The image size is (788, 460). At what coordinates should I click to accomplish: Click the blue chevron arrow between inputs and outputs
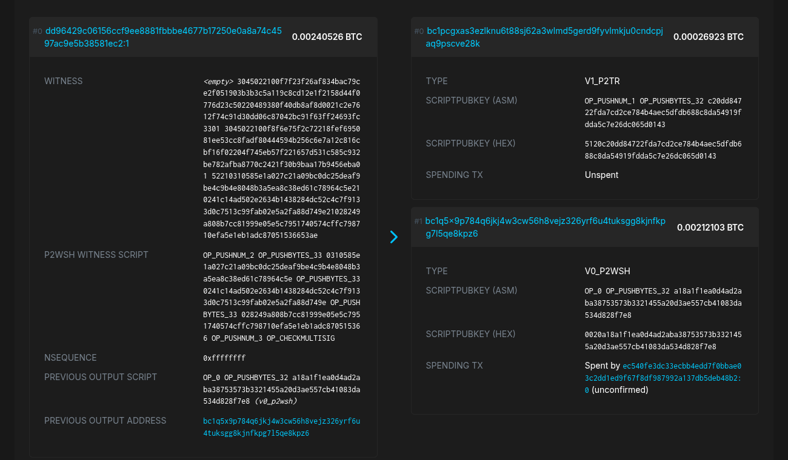click(x=394, y=237)
